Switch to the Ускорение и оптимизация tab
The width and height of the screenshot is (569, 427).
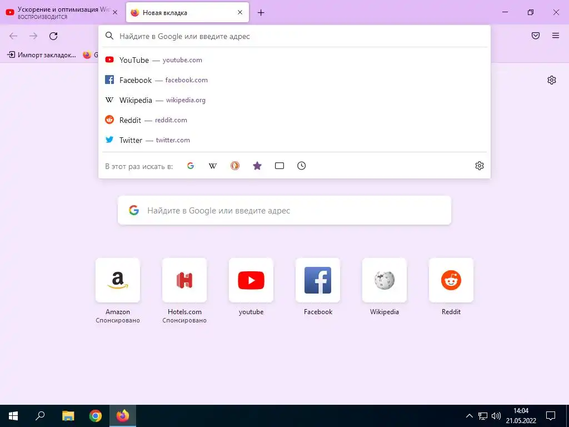click(62, 12)
